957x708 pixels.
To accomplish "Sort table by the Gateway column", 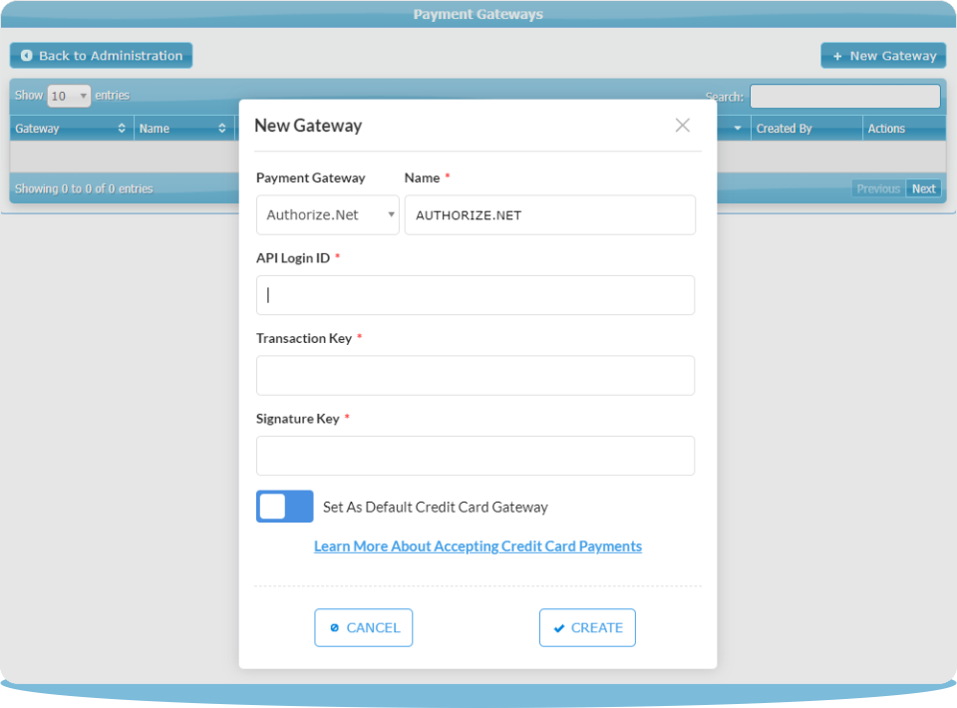I will pyautogui.click(x=70, y=129).
